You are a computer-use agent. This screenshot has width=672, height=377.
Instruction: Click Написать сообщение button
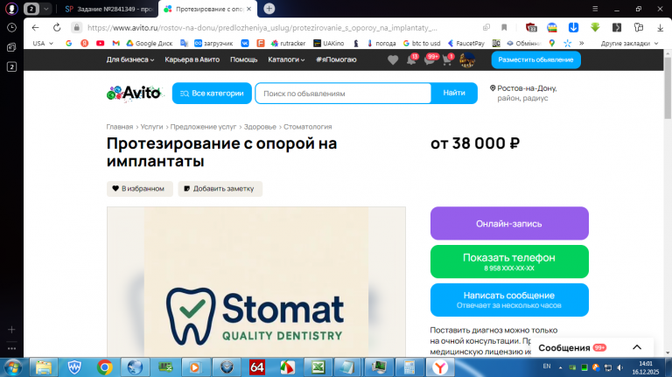click(509, 299)
